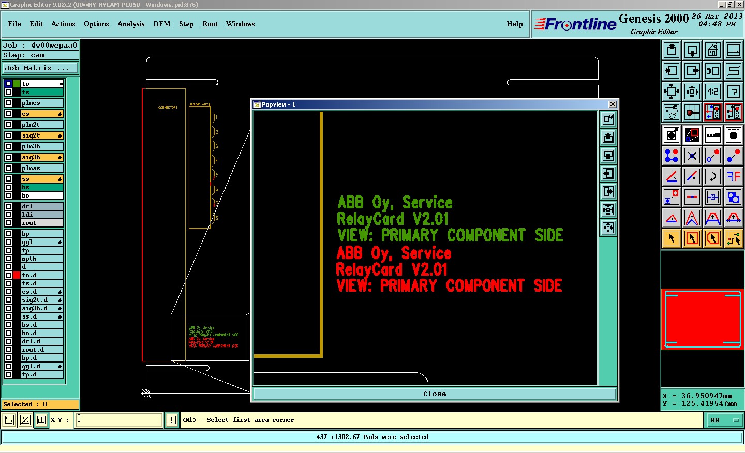
Task: Toggle the checkbox for layer cs
Action: (8, 114)
